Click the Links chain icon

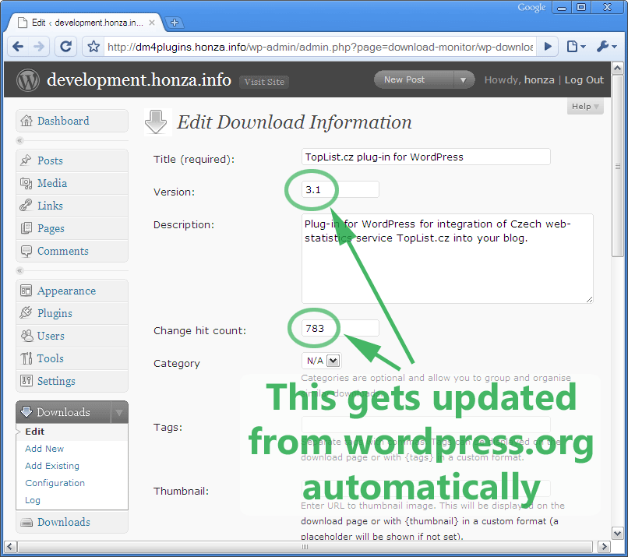(x=26, y=206)
